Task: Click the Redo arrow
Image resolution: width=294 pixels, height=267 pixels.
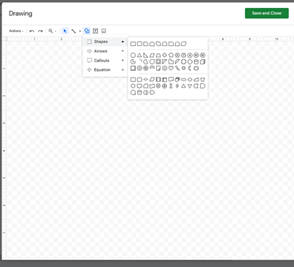Action: (40, 31)
